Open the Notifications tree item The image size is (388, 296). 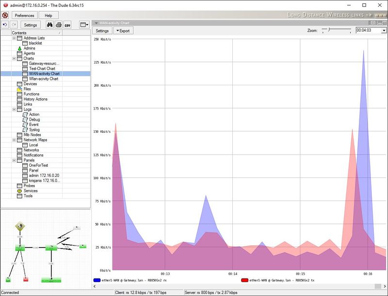coord(33,155)
